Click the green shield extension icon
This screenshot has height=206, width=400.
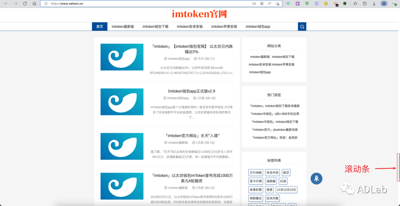click(x=307, y=3)
